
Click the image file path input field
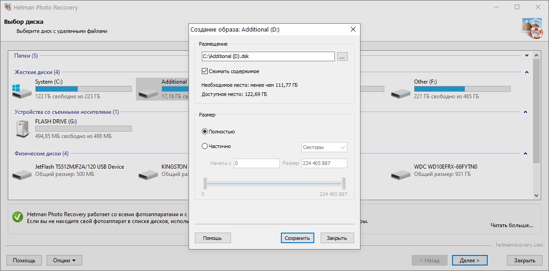tap(269, 57)
